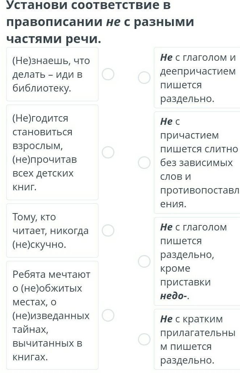This screenshot has height=373, width=240.
Task: Click the '(Не)годится становиться взрослым' sentence card
Action: point(52,152)
